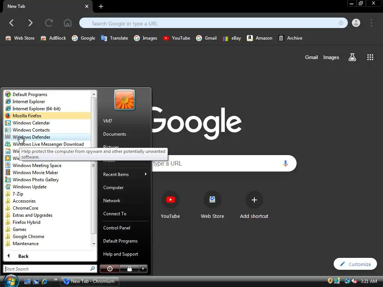Start voice search with microphone icon
Screen dimensions: 383x287
coord(285,163)
